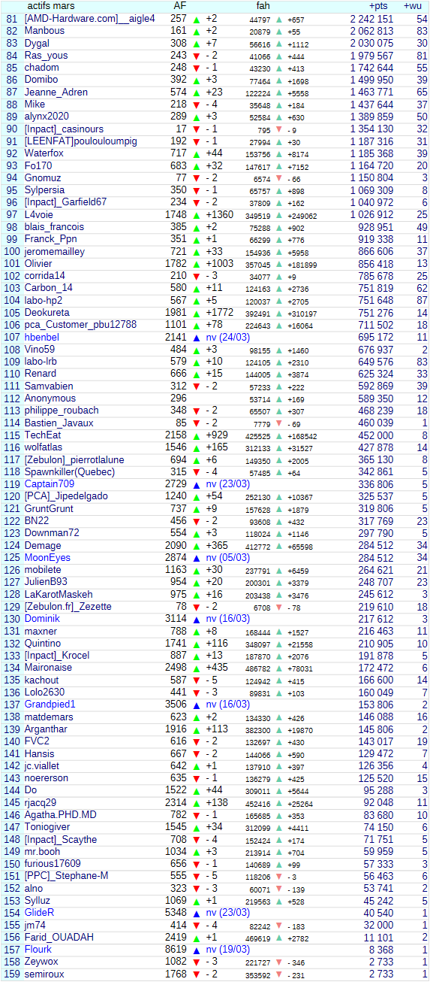The width and height of the screenshot is (430, 994).
Task: Click the '+wu' column header
Action: 413,6
